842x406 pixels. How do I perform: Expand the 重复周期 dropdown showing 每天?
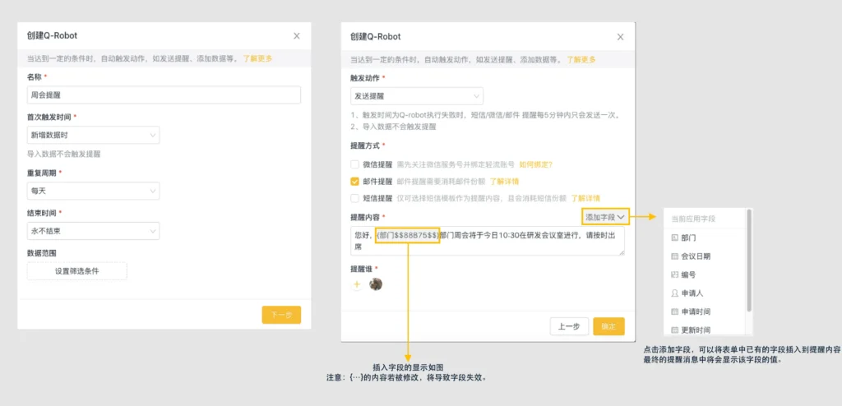[93, 191]
